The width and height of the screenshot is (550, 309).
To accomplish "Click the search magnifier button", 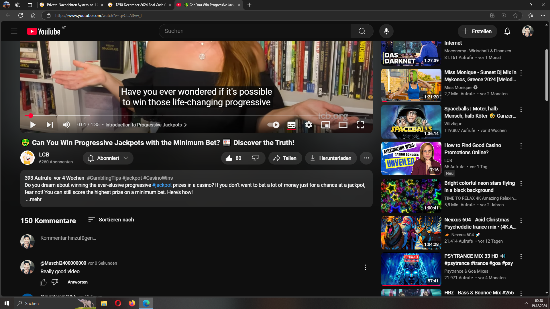I will [x=362, y=31].
